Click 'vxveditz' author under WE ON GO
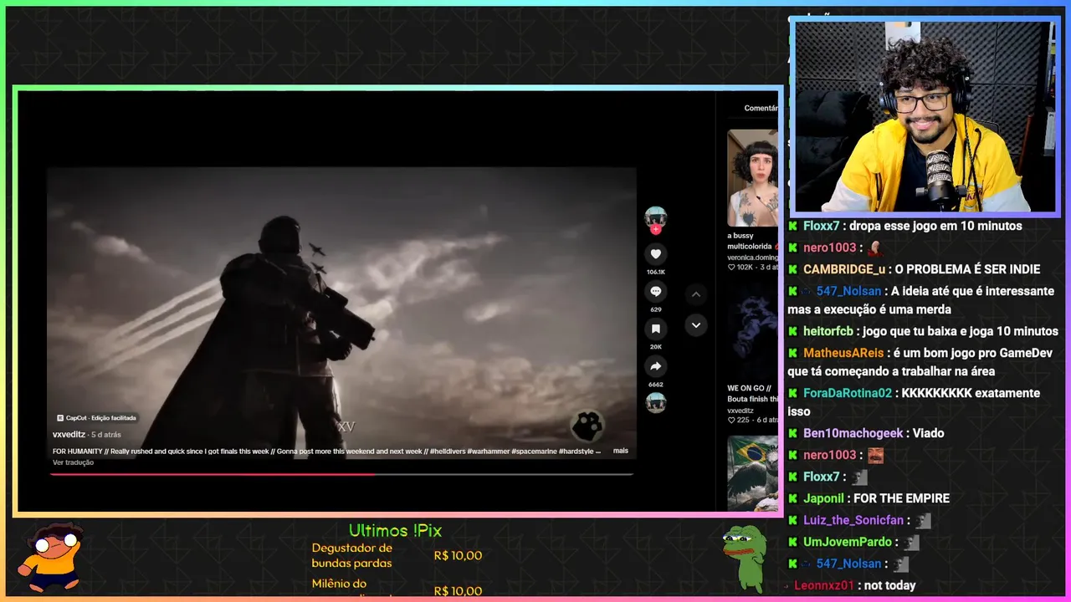 [x=740, y=411]
